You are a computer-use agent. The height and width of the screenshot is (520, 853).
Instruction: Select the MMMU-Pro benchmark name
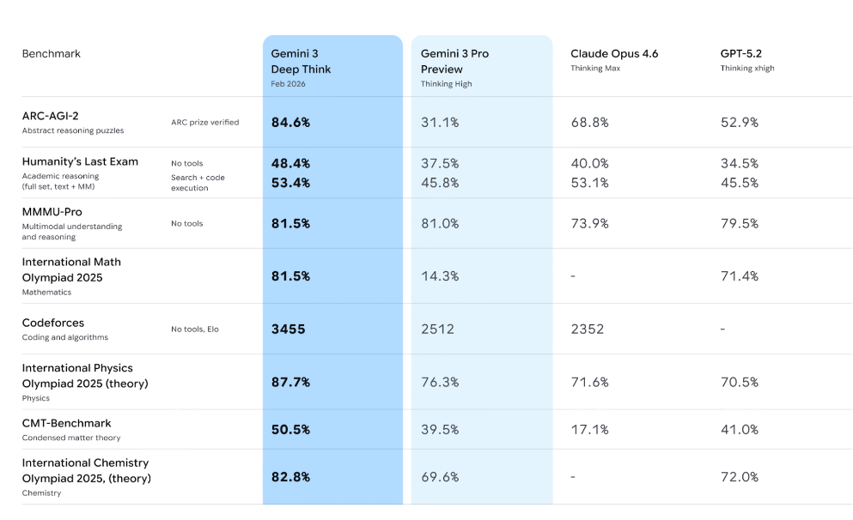click(x=52, y=212)
